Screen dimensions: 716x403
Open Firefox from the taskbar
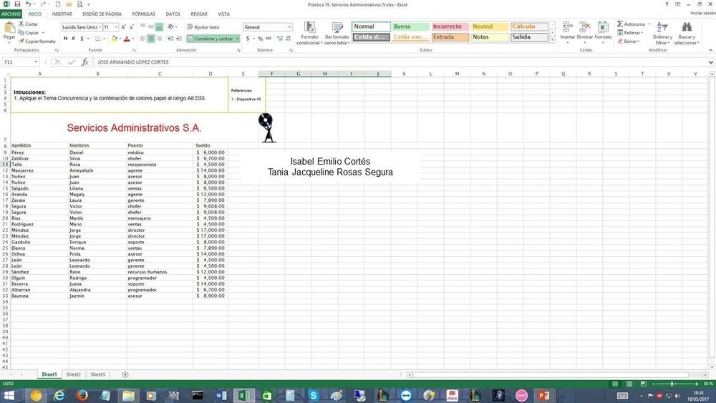(82, 395)
